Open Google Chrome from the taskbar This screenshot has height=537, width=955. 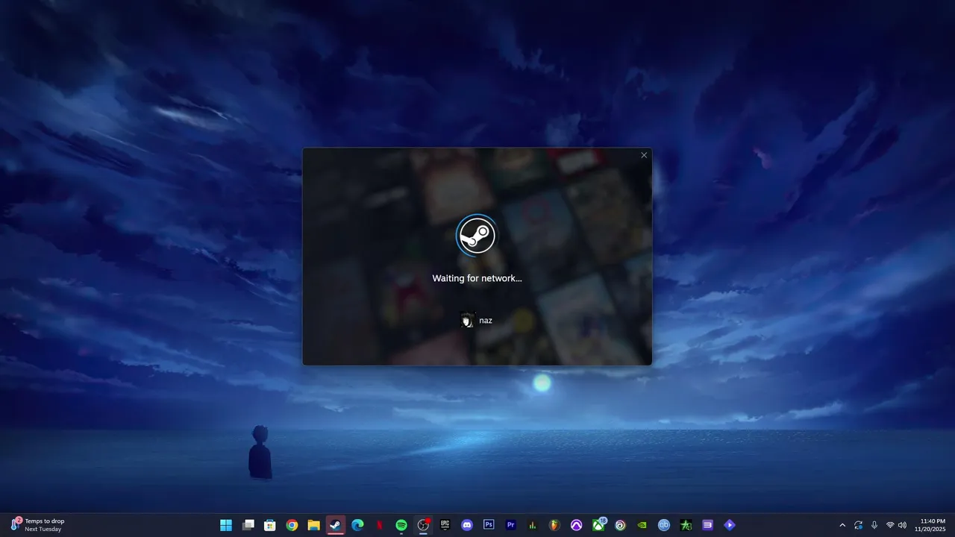[292, 525]
